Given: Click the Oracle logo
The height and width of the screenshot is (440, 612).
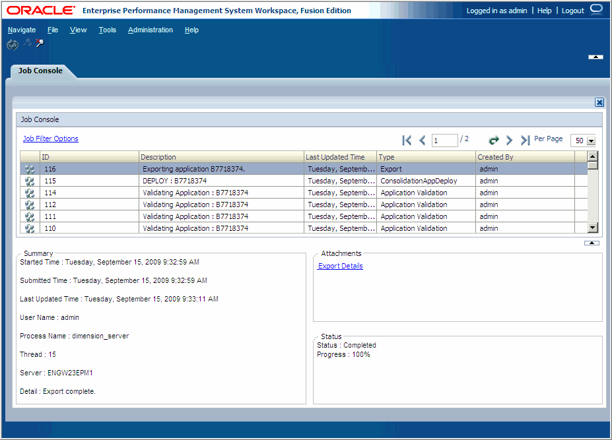Looking at the screenshot, I should (x=41, y=10).
